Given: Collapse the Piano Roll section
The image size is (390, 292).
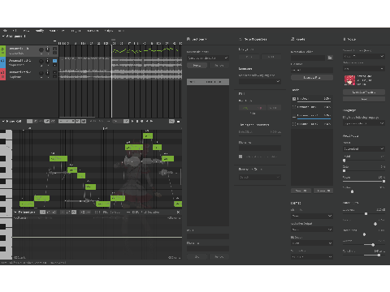Looking at the screenshot, I should (3, 122).
